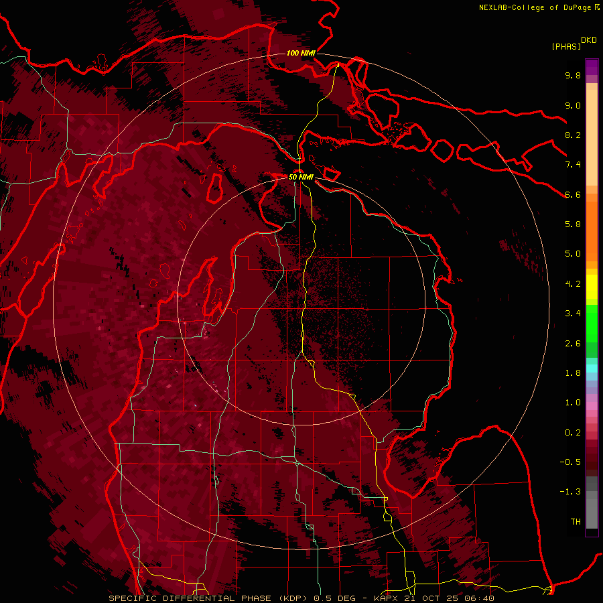Click the DKD label above the legend
603x603 pixels.
[589, 40]
